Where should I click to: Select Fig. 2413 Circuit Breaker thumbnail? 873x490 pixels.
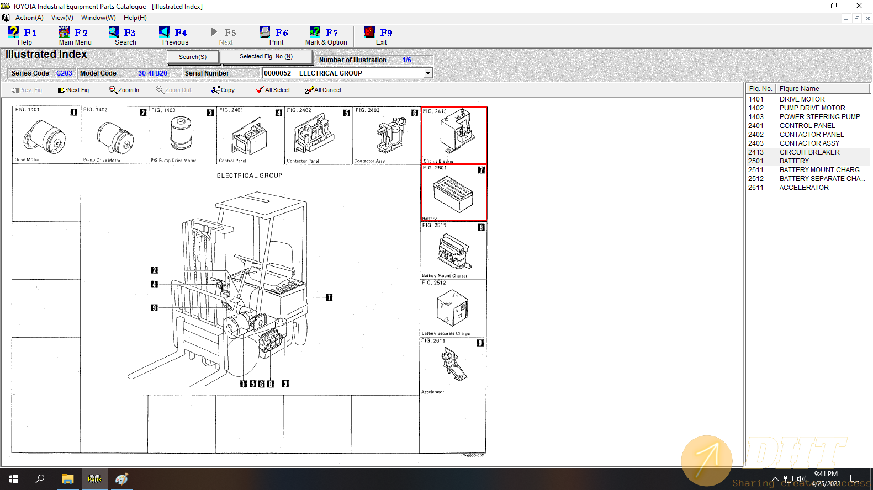(x=454, y=135)
